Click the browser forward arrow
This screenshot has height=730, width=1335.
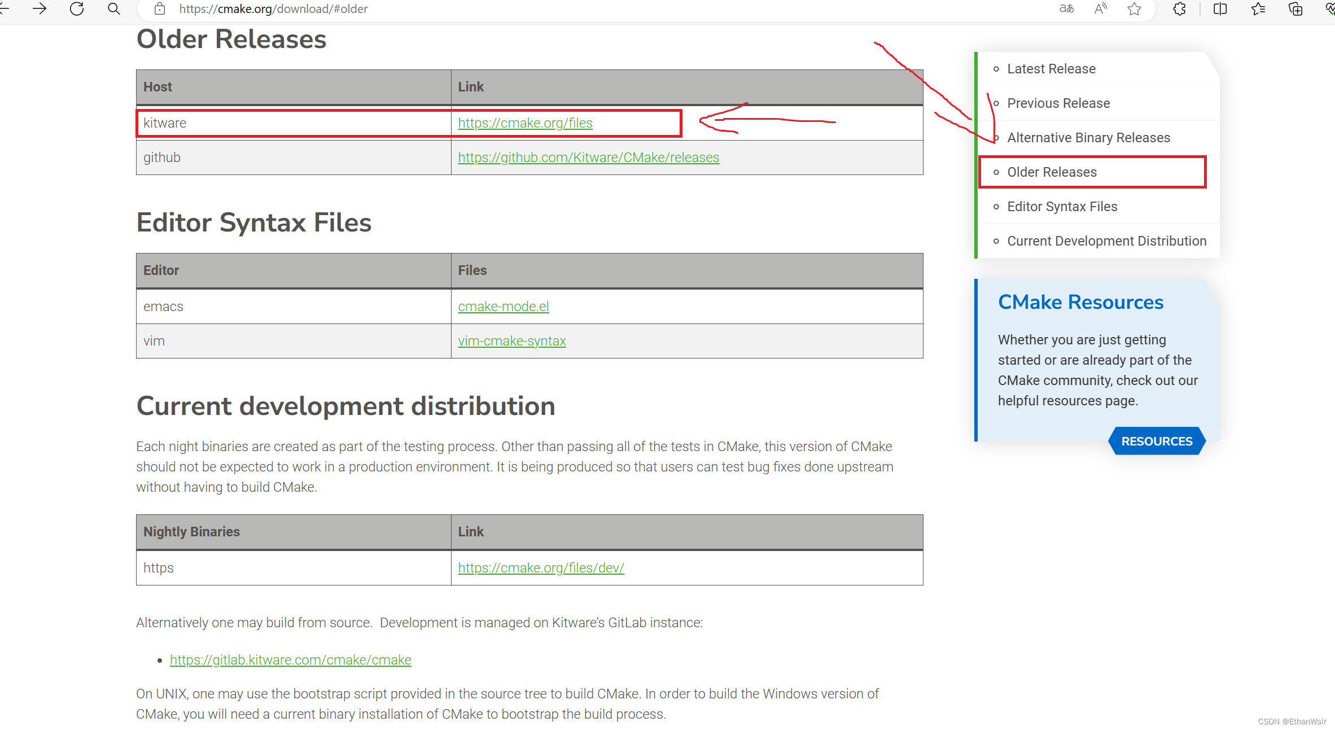pos(40,8)
